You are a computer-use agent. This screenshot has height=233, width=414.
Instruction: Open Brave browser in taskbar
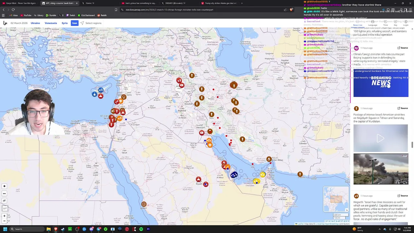[56, 229]
